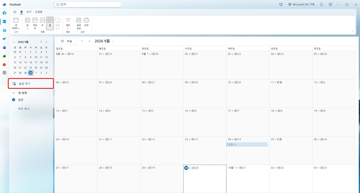Expand the Day view (일) dropdown arrow
Image resolution: width=360 pixels, height=193 pixels.
[27, 29]
